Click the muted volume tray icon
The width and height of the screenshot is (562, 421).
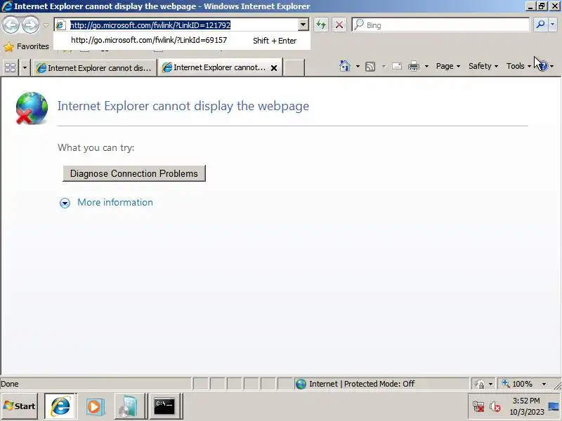coord(495,407)
